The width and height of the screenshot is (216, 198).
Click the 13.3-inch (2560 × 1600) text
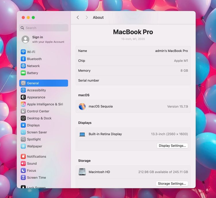coord(169,134)
